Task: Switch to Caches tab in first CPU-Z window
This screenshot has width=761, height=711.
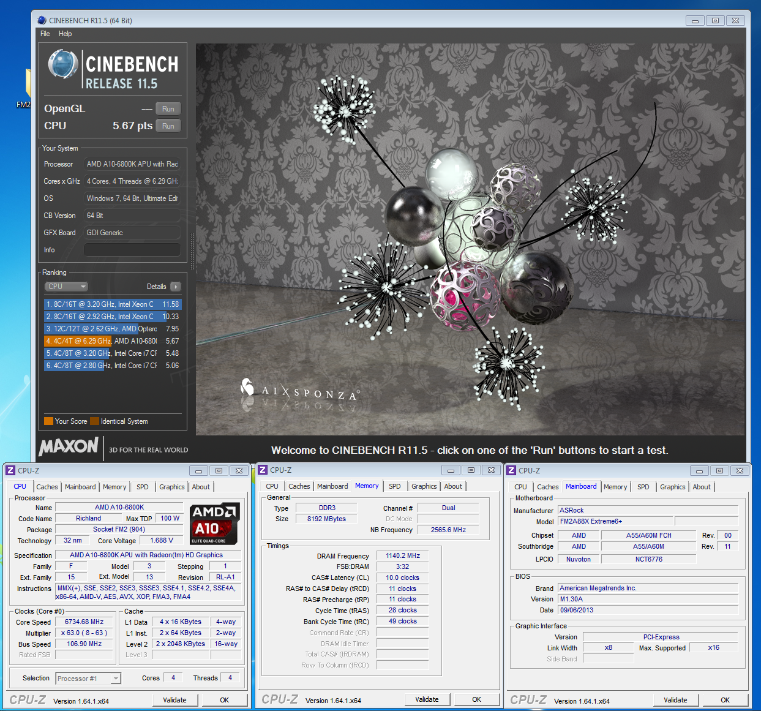Action: 47,487
